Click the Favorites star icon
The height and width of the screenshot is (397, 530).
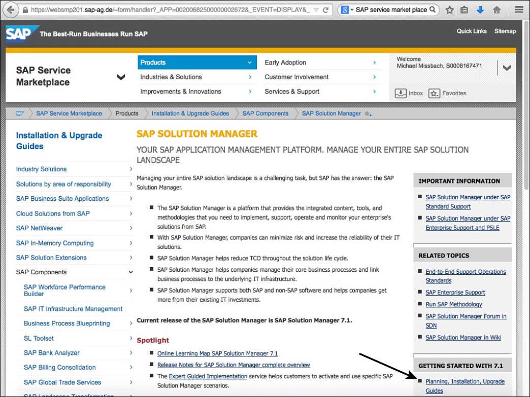(x=435, y=93)
